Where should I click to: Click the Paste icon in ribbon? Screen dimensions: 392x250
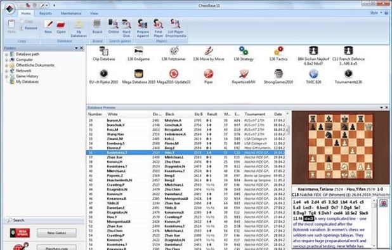11,27
